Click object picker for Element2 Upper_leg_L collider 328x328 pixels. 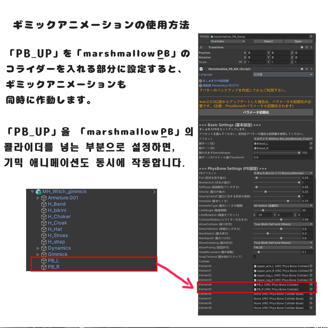[x=311, y=275]
